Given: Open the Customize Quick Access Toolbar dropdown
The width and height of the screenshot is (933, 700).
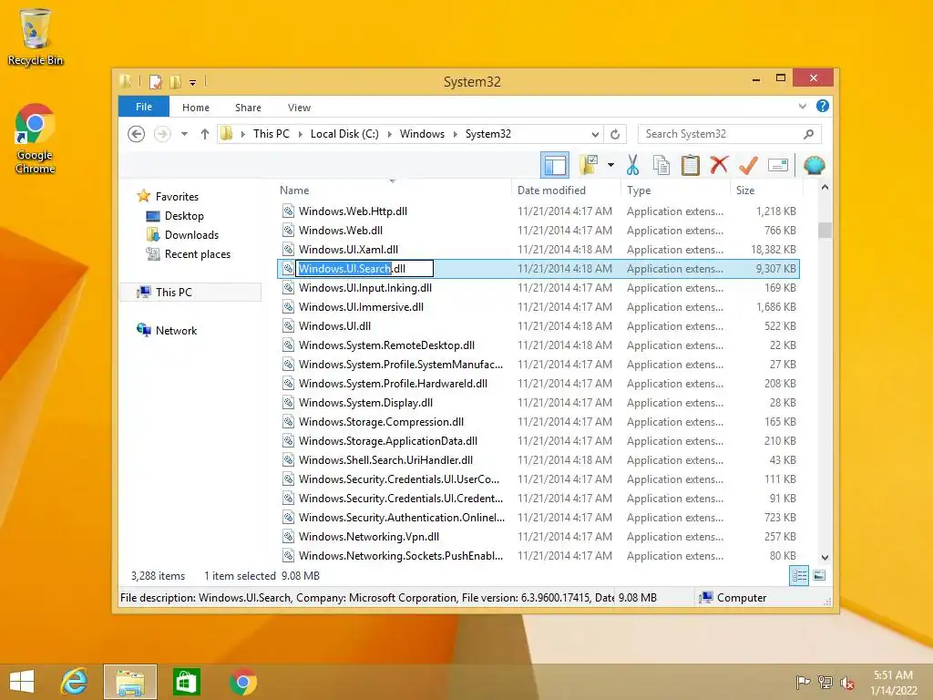Looking at the screenshot, I should (x=193, y=83).
